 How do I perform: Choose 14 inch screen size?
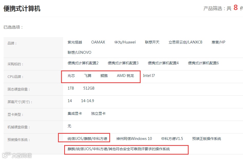70,101
